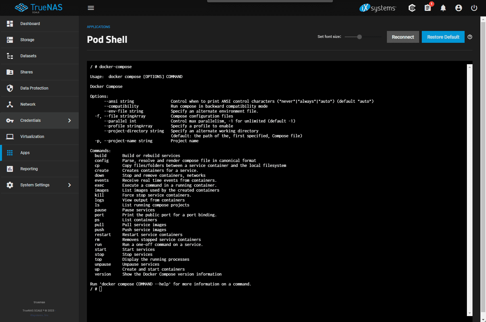Image resolution: width=486 pixels, height=322 pixels.
Task: Expand the Credentials submenu chevron
Action: (69, 121)
